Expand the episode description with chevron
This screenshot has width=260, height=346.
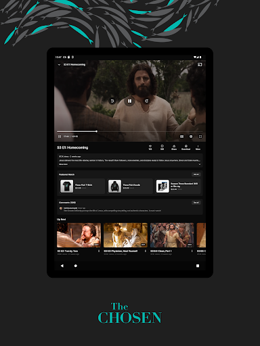point(200,164)
